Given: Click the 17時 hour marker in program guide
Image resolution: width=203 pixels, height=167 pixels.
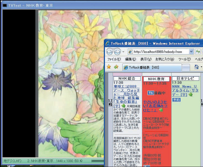Looking at the screenshot, I should (x=110, y=103).
